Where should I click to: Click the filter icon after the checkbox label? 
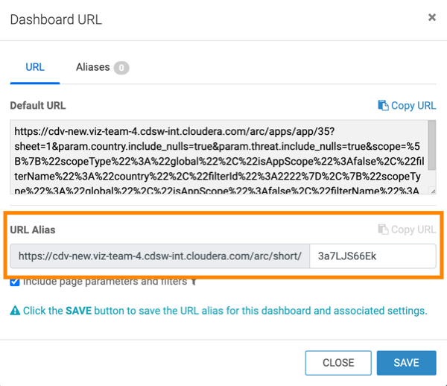click(x=194, y=282)
